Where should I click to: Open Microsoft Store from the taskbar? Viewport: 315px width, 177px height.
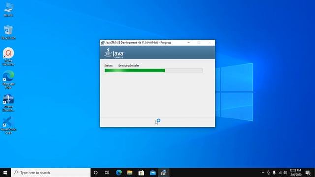(x=141, y=173)
